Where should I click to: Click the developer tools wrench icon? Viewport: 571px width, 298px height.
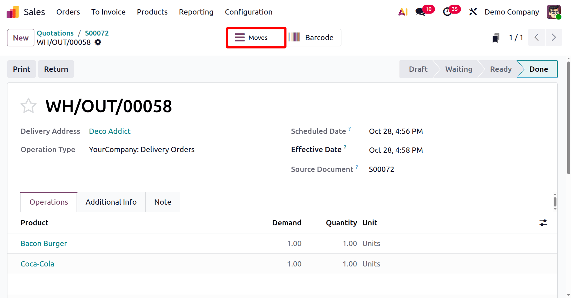click(473, 11)
